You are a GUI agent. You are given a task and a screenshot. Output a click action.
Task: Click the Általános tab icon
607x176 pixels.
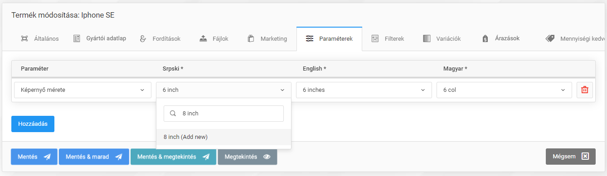[x=24, y=38]
